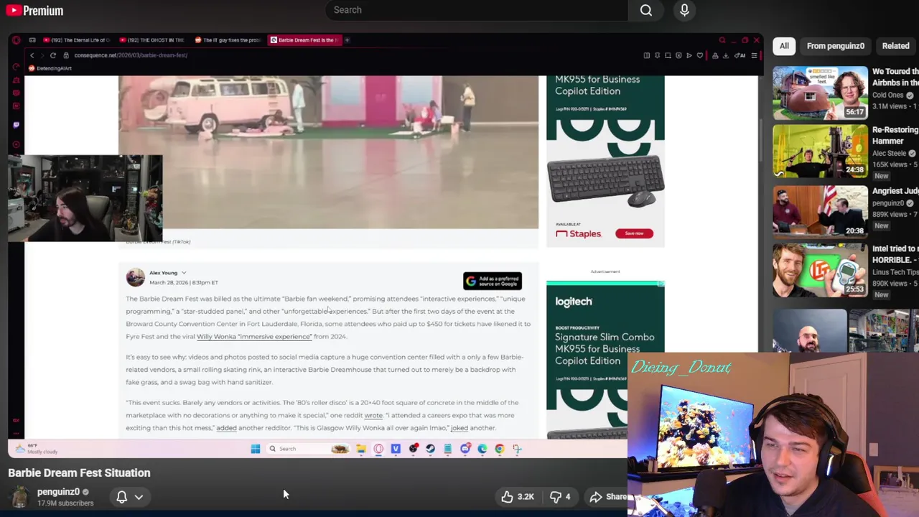
Task: Switch to 'The Eternal Life of' browser tab
Action: (x=77, y=40)
